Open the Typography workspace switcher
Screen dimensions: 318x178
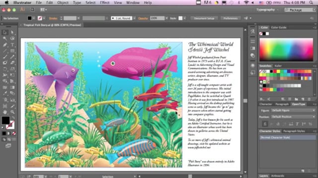pos(267,10)
